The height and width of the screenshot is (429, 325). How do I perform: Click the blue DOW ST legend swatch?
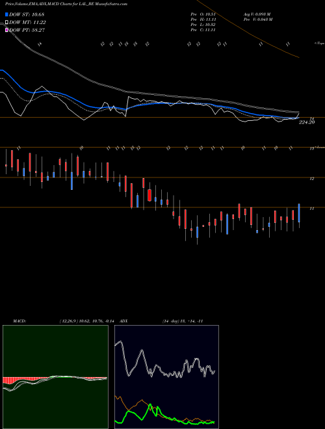pyautogui.click(x=6, y=14)
